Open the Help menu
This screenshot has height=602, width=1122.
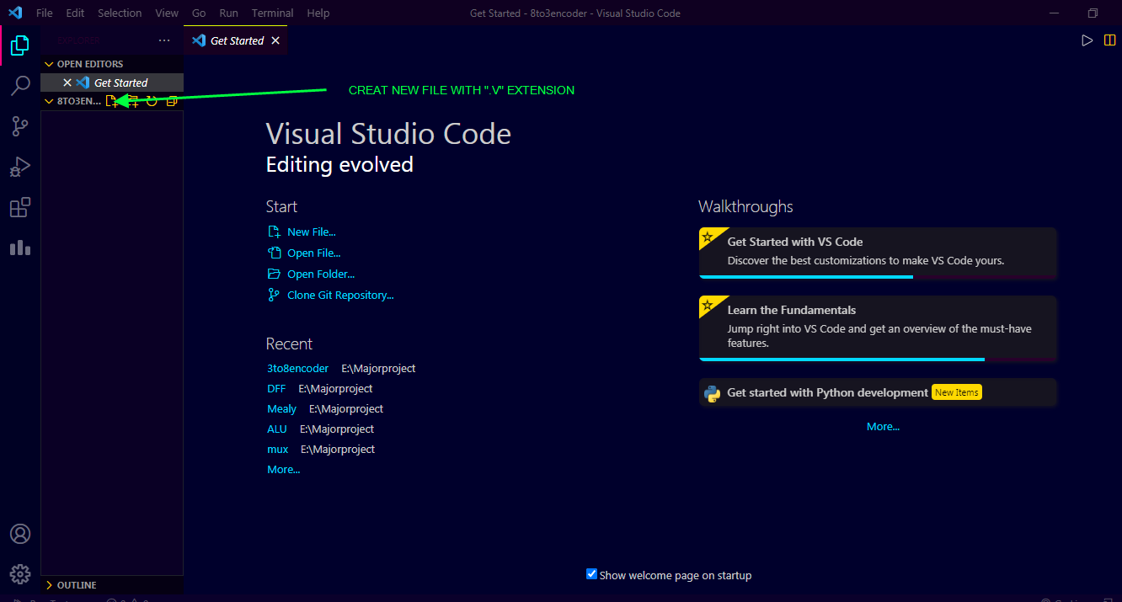coord(318,13)
